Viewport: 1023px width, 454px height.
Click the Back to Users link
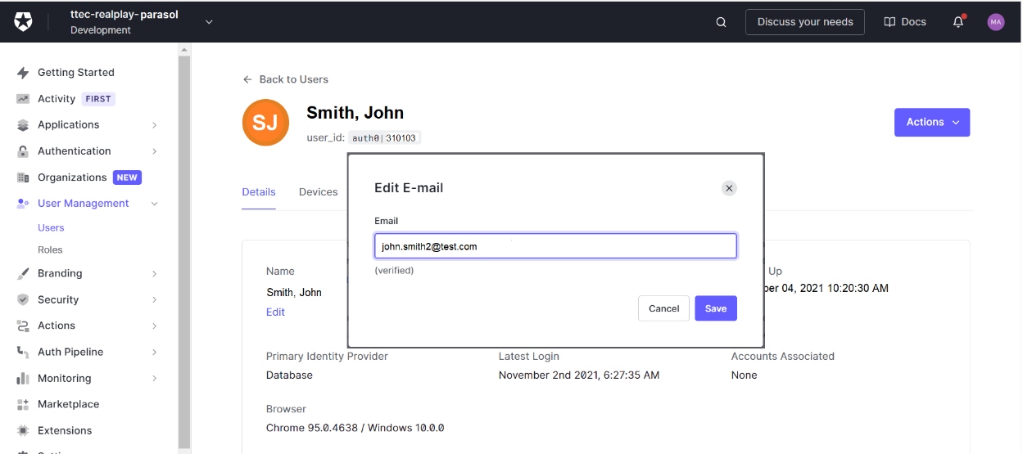tap(286, 79)
